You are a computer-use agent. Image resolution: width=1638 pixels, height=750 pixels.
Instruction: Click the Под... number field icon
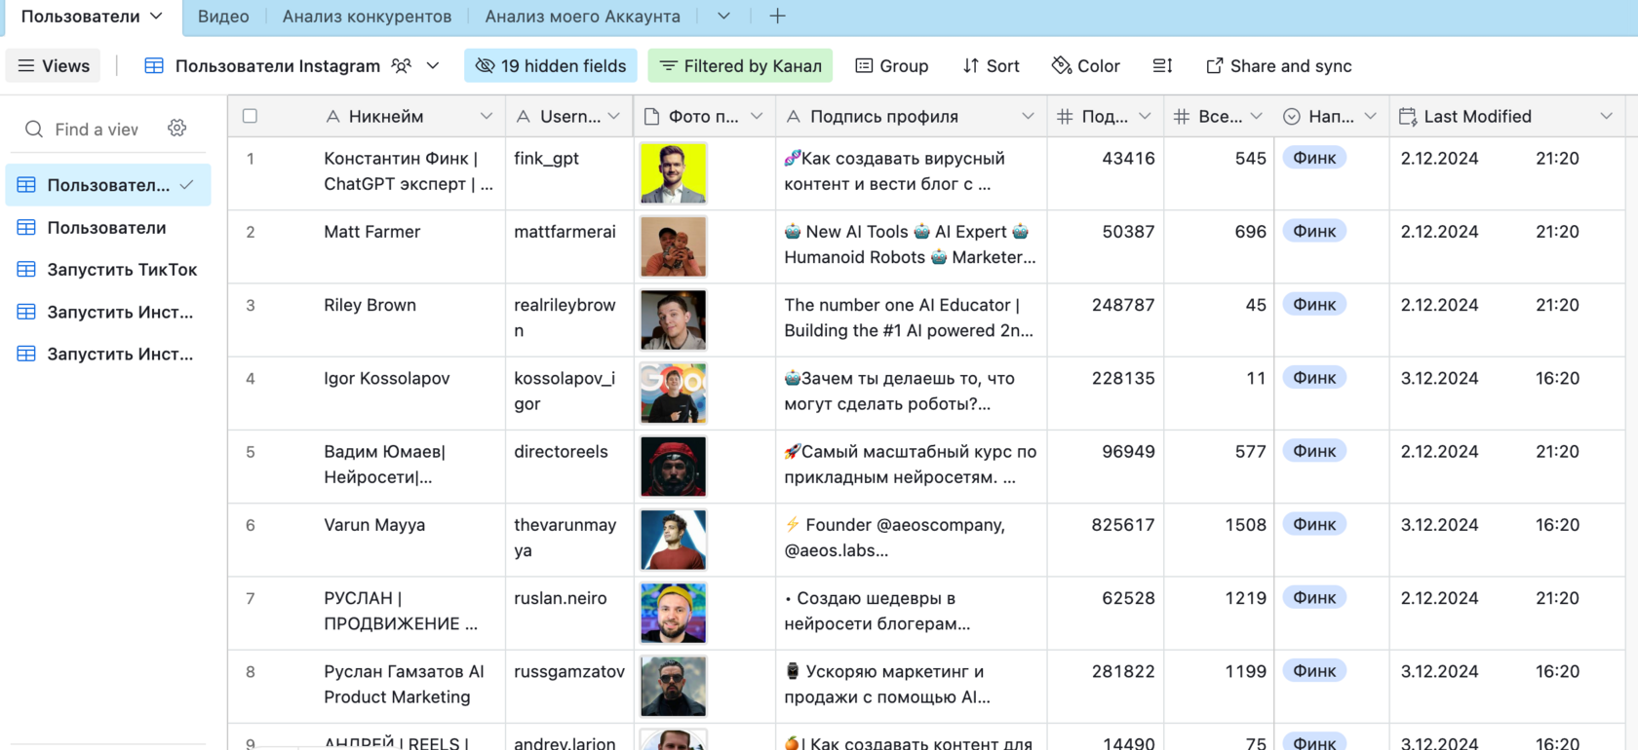tap(1065, 117)
